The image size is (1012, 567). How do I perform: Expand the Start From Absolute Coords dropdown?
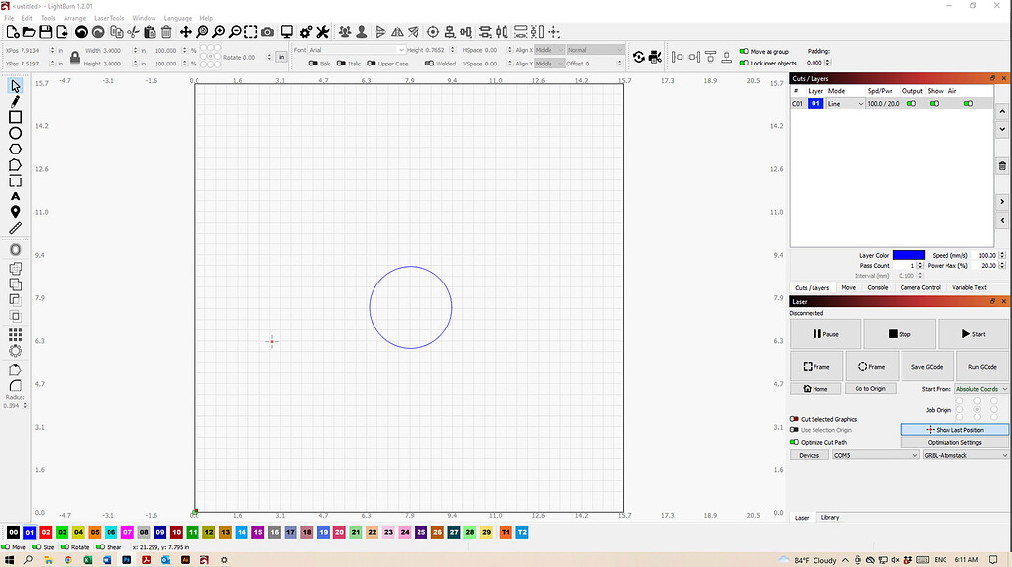pos(981,389)
